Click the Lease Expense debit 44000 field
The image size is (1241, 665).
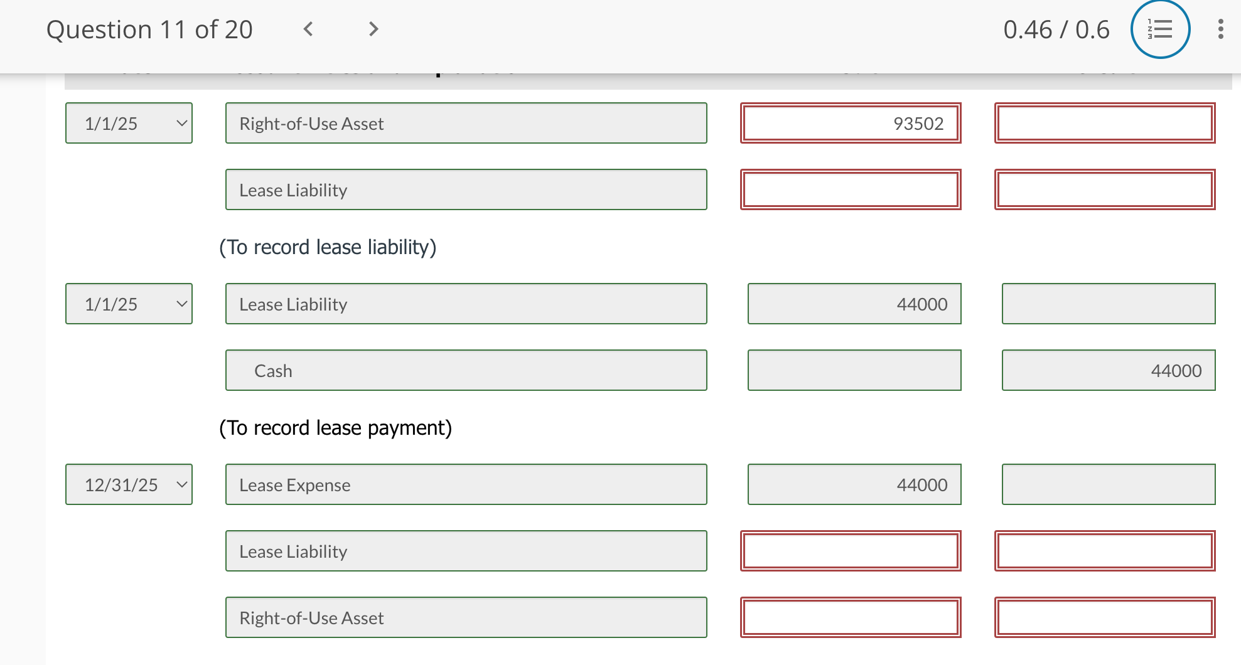coord(854,484)
